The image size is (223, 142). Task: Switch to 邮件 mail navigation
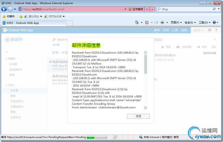click(157, 30)
